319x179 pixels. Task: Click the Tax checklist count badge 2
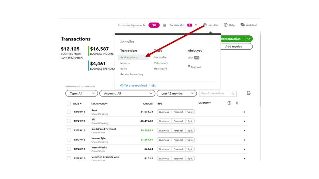point(190,25)
